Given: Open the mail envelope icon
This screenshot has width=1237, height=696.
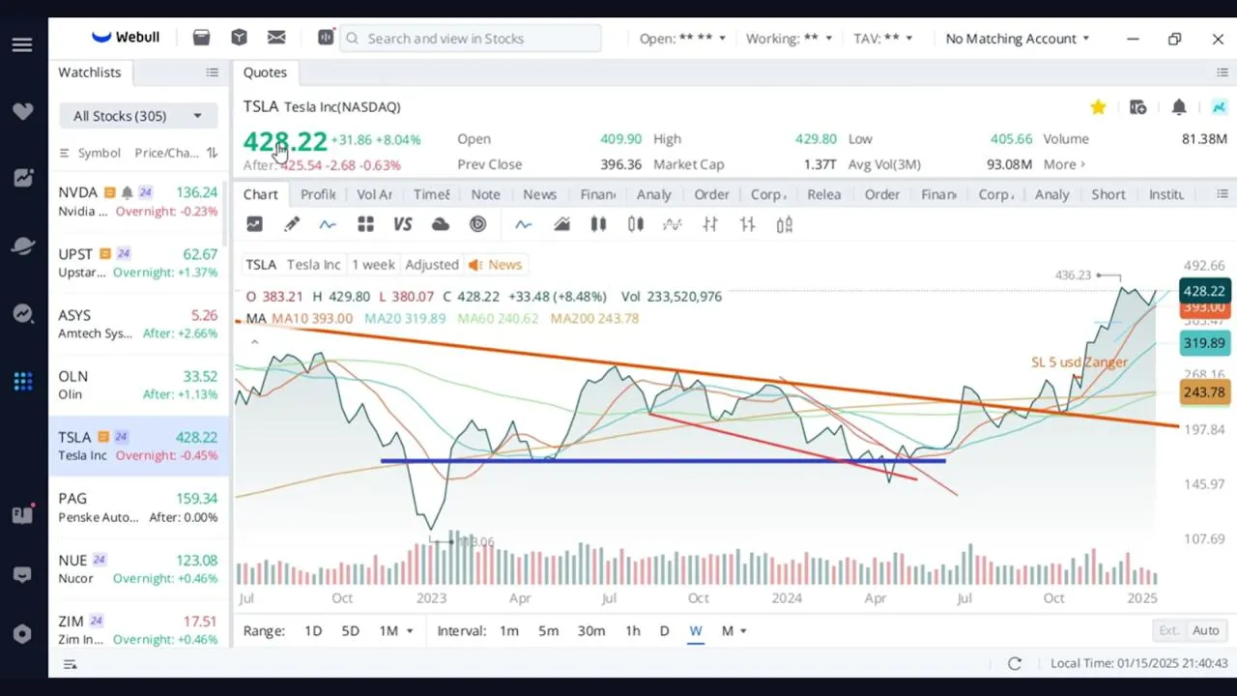Looking at the screenshot, I should coord(276,38).
